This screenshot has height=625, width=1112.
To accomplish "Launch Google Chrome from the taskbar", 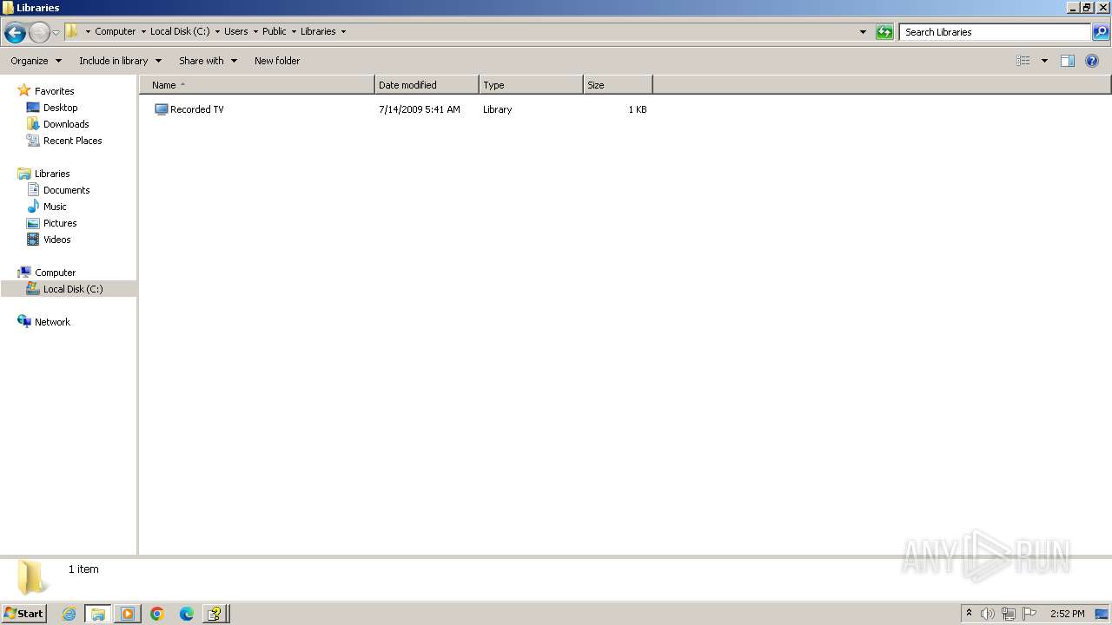I will pyautogui.click(x=157, y=614).
